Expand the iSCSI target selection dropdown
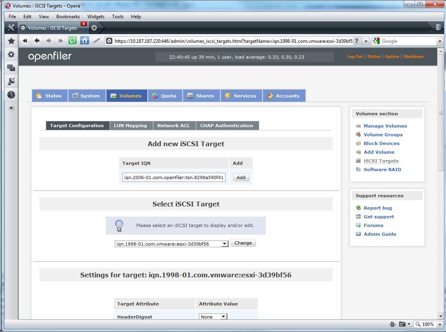Viewport: 446px width, 332px height. [x=224, y=244]
